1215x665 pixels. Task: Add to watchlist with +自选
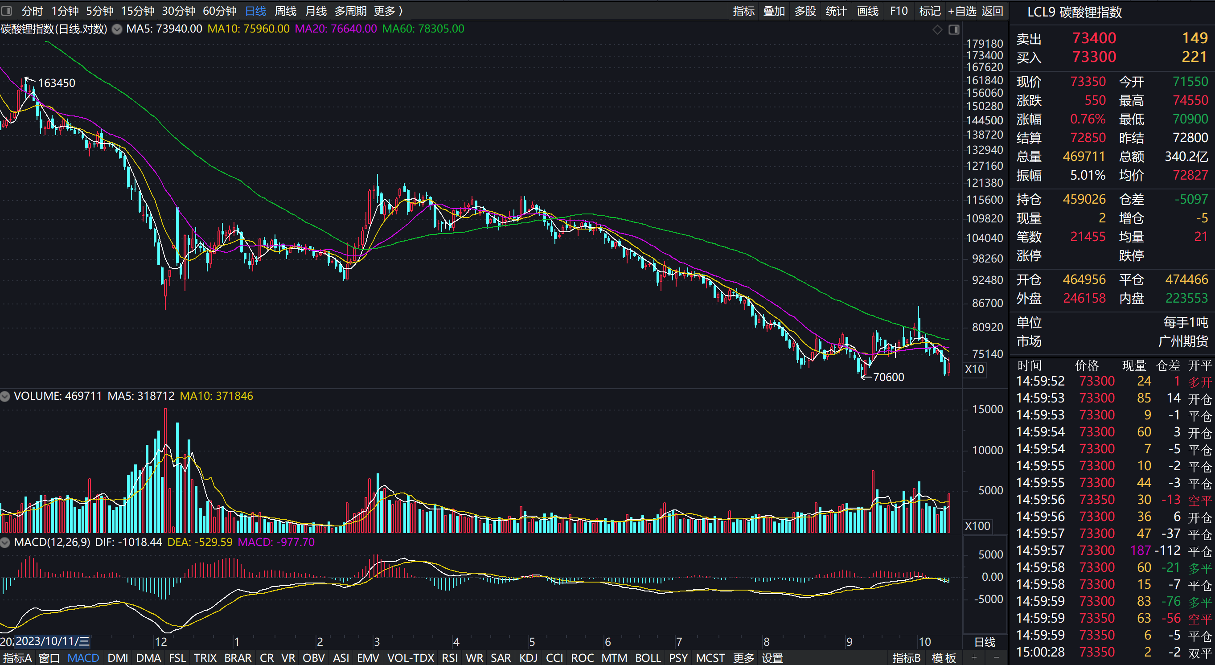[x=962, y=11]
